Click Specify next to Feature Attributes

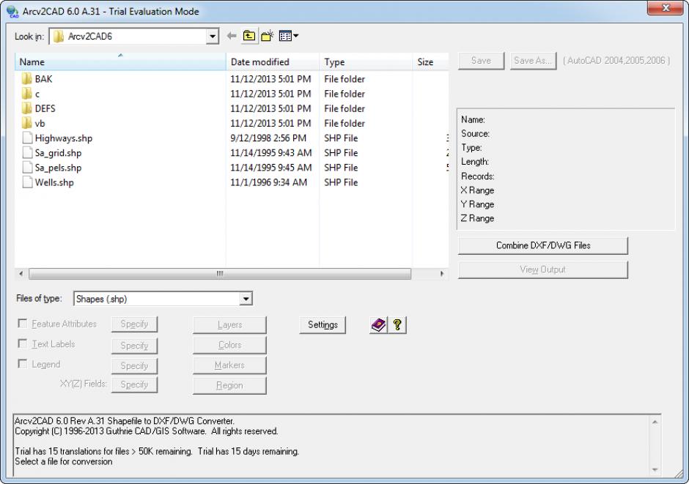[x=134, y=324]
